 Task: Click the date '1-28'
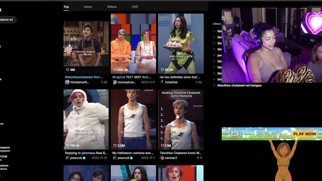[104, 82]
